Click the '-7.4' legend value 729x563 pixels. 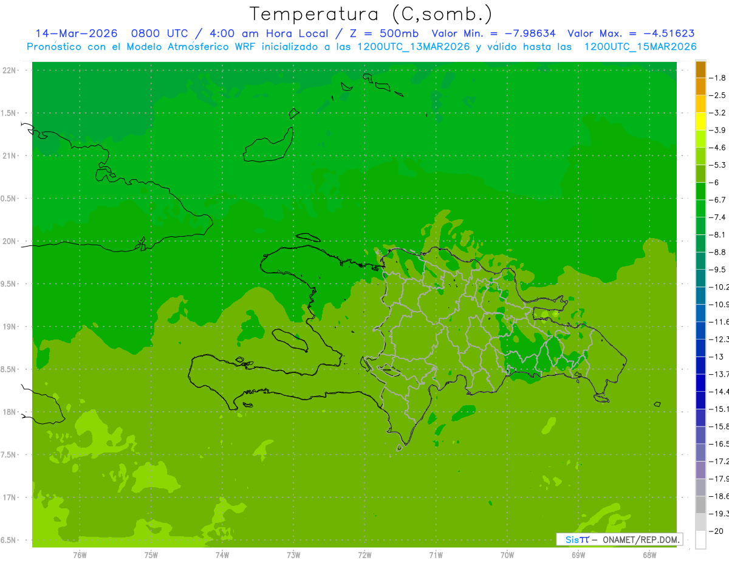(x=717, y=217)
